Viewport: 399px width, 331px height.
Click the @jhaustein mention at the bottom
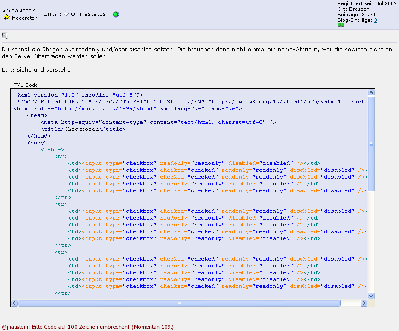click(15, 327)
